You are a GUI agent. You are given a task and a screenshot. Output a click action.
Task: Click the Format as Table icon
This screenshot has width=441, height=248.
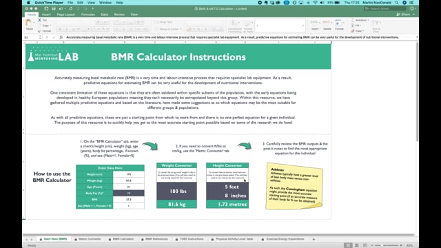point(248,26)
